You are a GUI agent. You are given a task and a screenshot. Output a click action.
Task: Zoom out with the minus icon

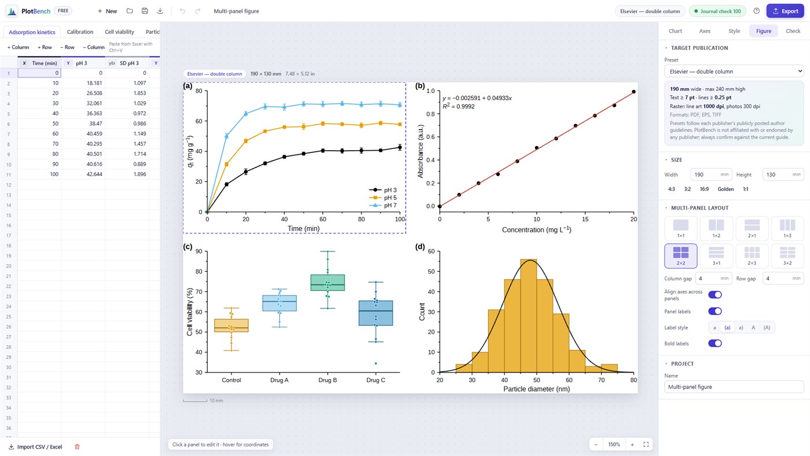click(596, 444)
